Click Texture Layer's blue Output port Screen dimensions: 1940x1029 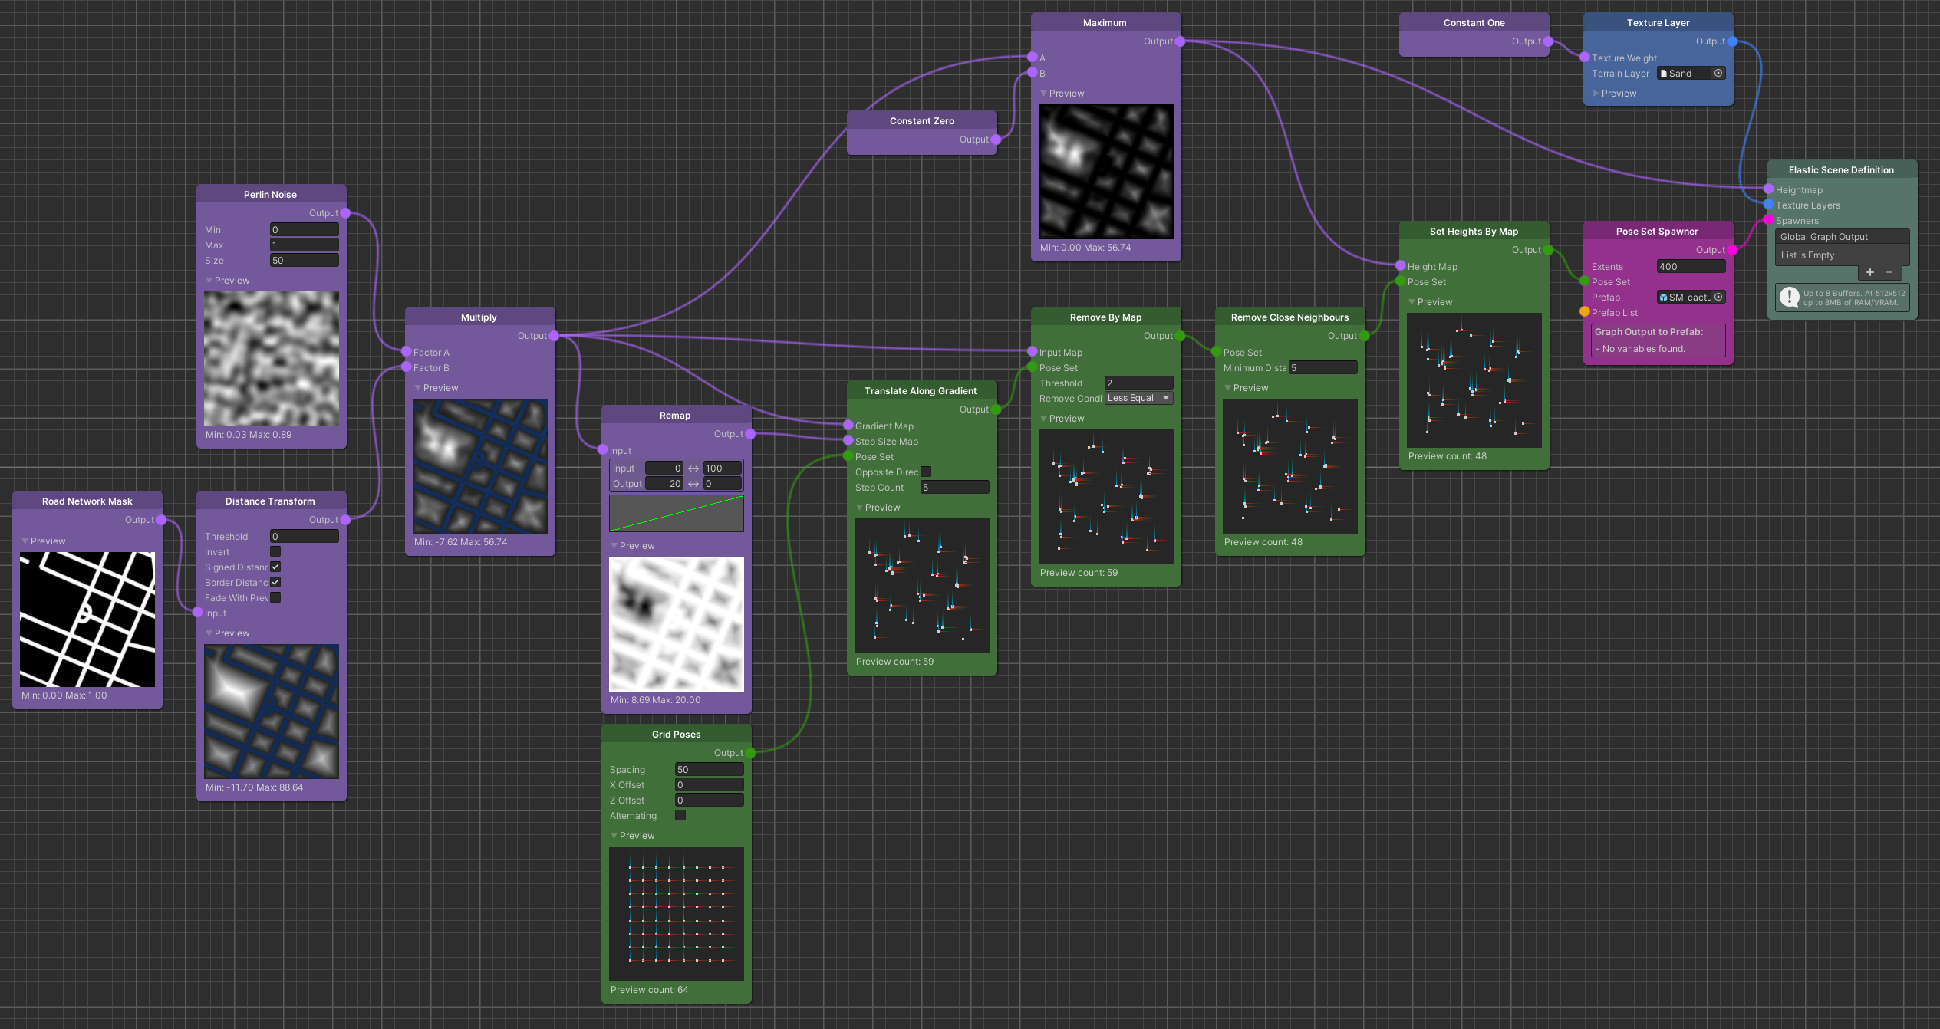coord(1732,41)
